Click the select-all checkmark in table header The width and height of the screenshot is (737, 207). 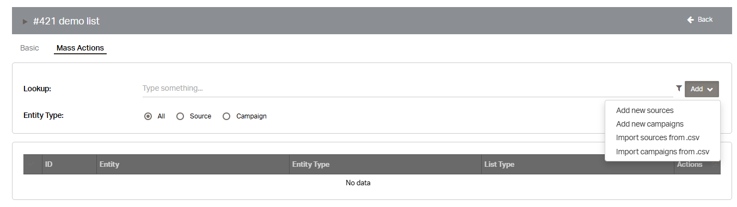(x=33, y=164)
